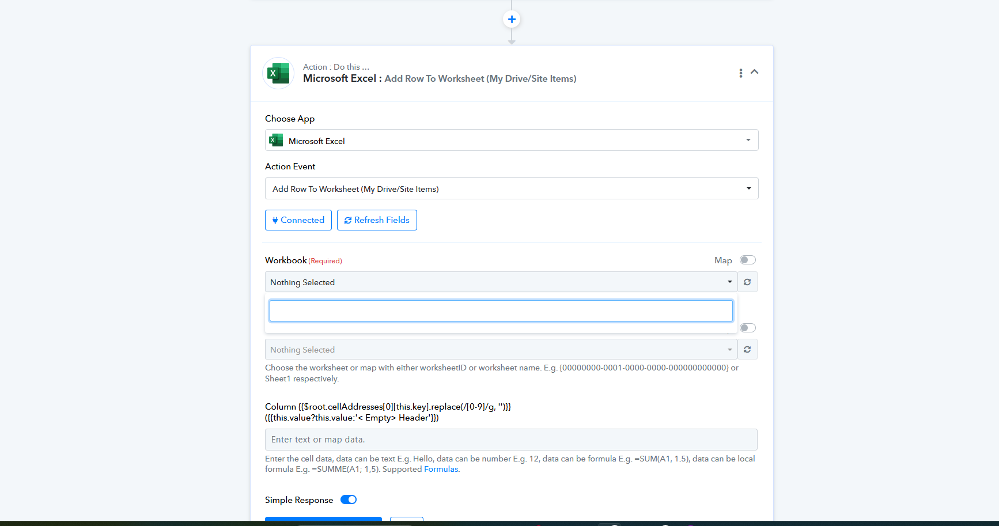Click the action title 'Add Row To Worksheet' text

480,78
